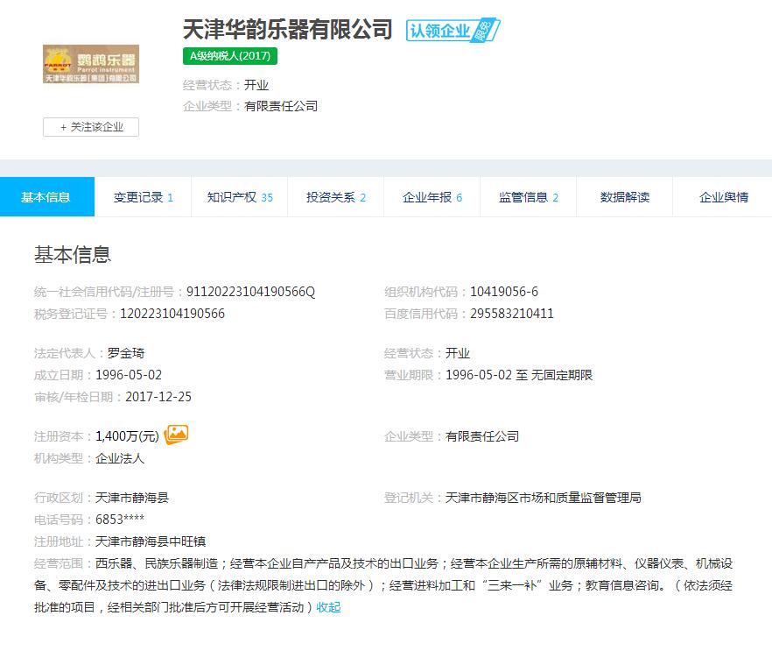Select the 基本信息 tab
772x665 pixels.
pyautogui.click(x=47, y=196)
